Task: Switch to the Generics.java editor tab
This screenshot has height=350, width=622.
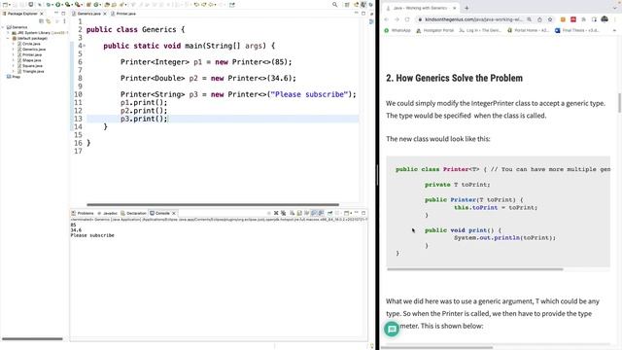Action: [x=88, y=14]
